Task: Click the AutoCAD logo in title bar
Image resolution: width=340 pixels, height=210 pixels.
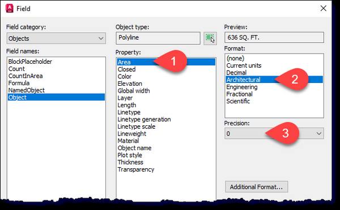Action: pyautogui.click(x=9, y=8)
